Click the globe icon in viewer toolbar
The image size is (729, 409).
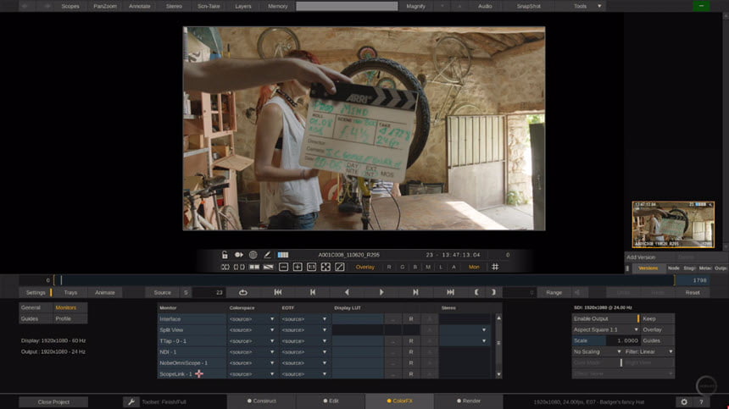click(x=253, y=255)
